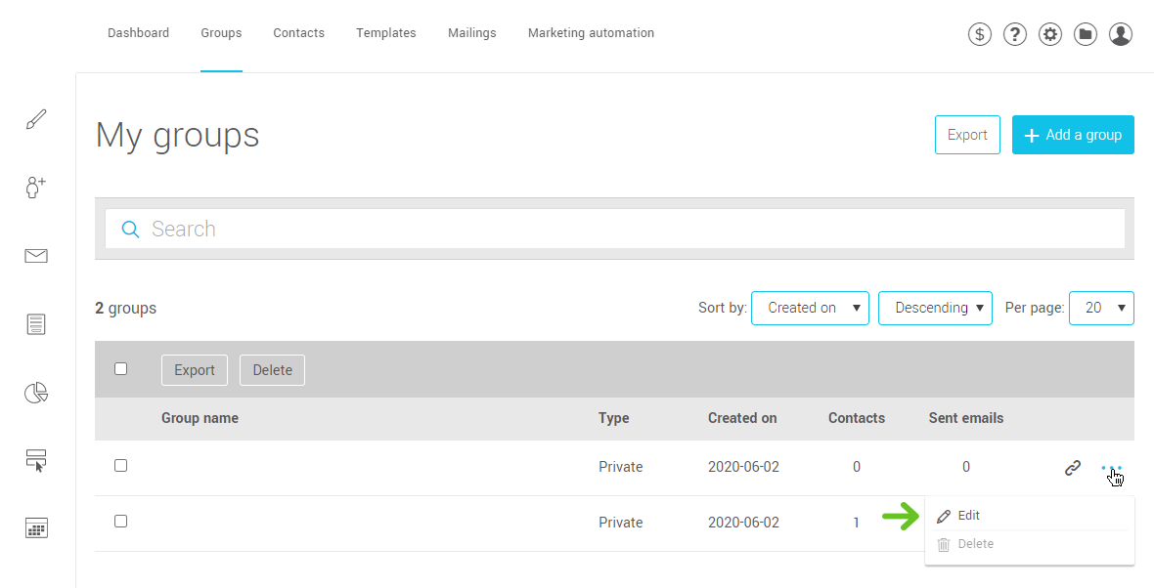Expand the Descending order dropdown

pyautogui.click(x=935, y=308)
